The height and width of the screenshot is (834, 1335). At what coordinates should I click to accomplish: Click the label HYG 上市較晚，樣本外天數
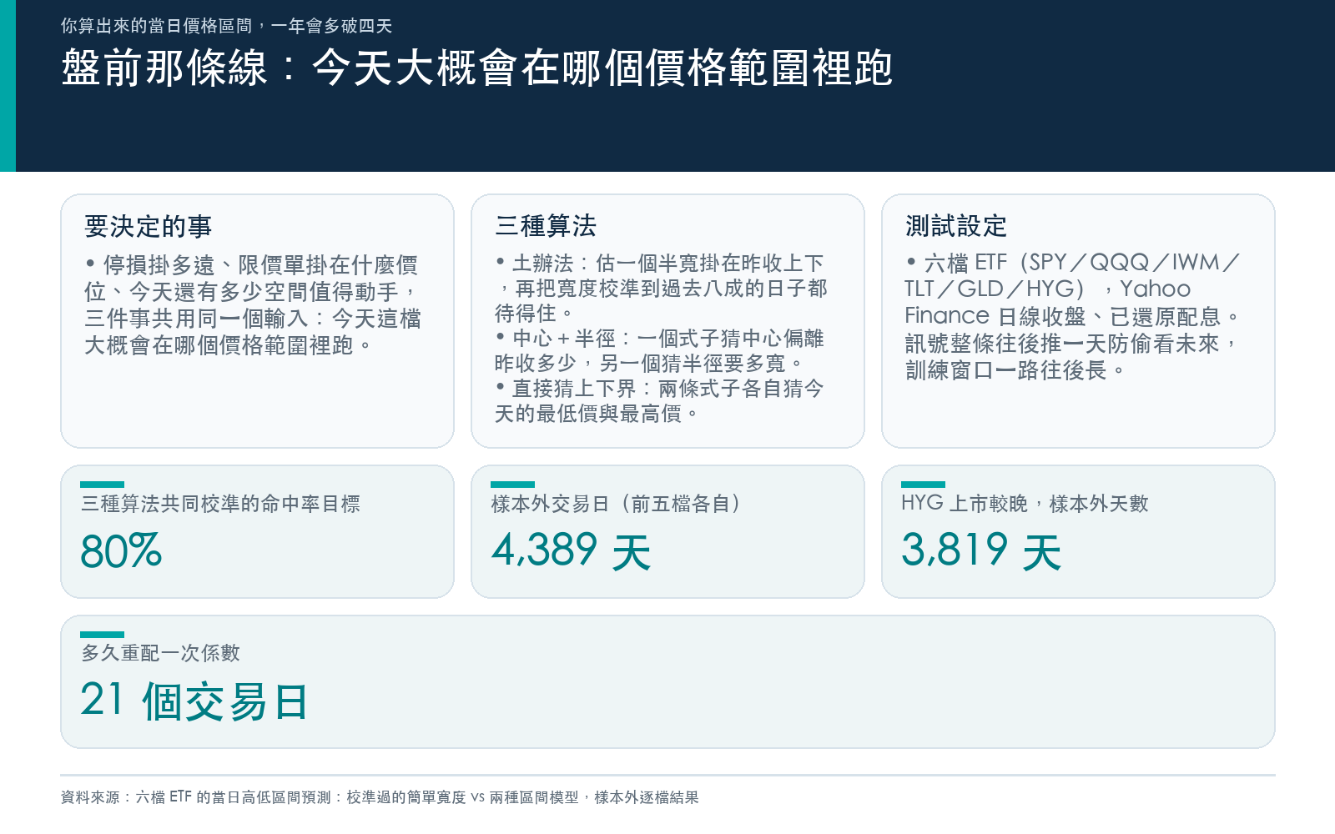coord(1025,504)
